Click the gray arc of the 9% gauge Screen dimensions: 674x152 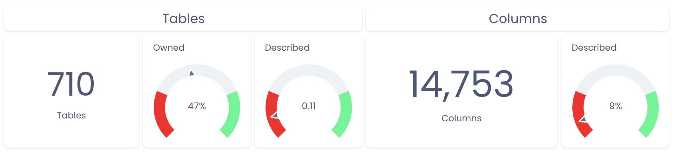(x=616, y=70)
